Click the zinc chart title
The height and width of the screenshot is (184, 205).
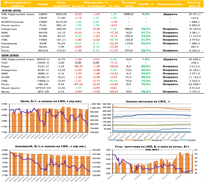[x=51, y=101]
